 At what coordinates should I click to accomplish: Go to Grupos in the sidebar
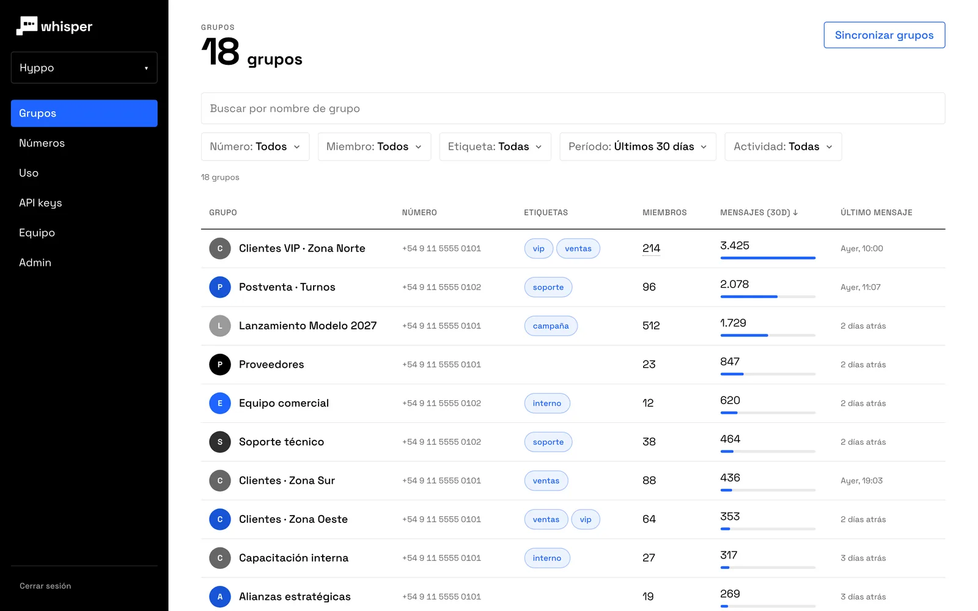click(84, 113)
